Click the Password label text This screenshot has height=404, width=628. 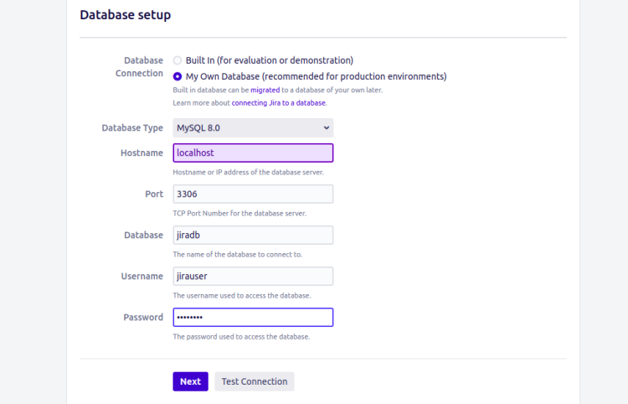(x=143, y=318)
